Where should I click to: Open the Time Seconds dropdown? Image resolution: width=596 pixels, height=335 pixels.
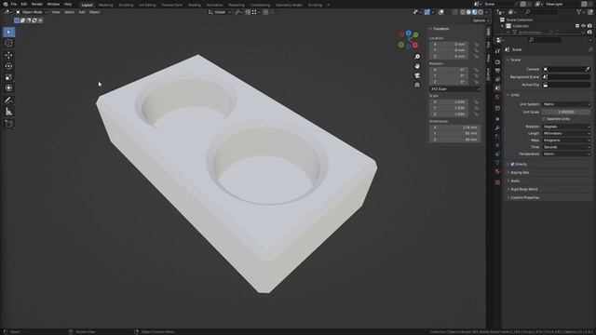click(566, 147)
